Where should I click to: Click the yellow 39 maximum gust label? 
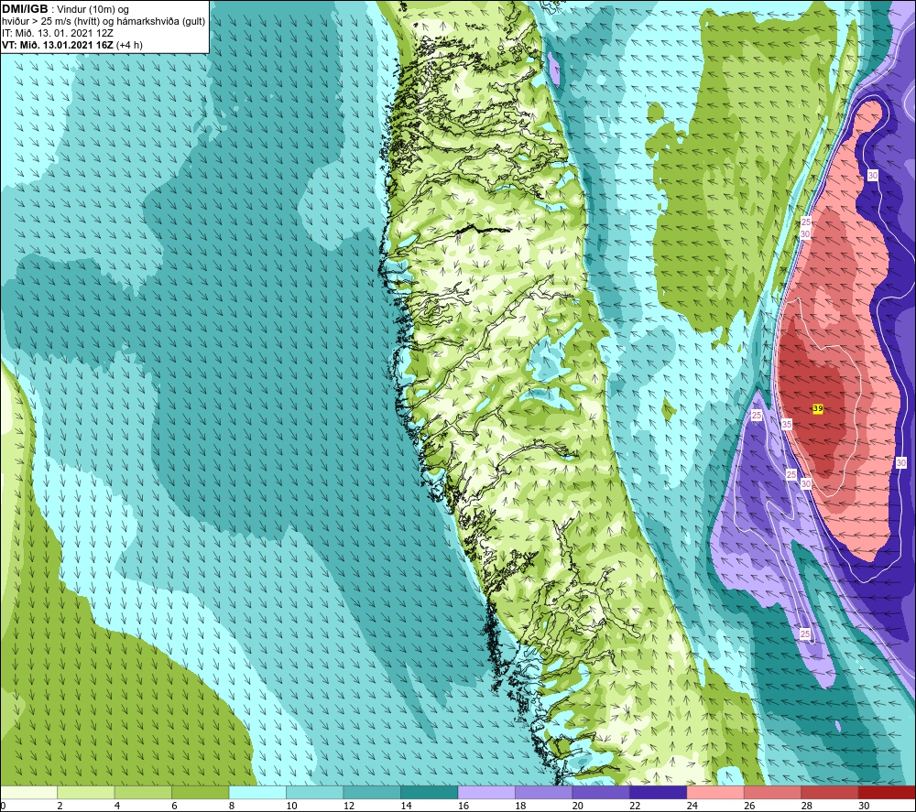(x=818, y=408)
